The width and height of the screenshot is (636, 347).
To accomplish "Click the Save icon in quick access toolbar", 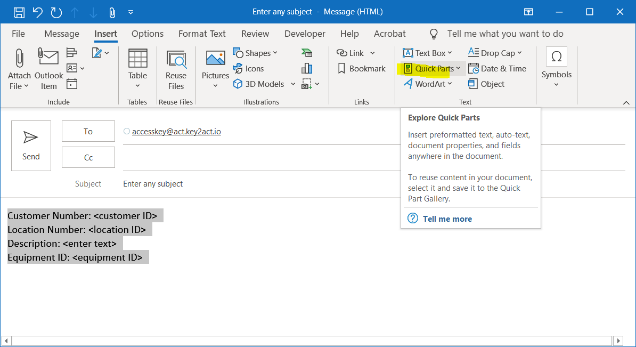I will 19,12.
